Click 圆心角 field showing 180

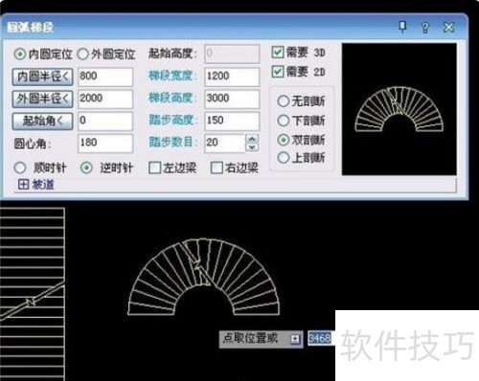pyautogui.click(x=105, y=143)
